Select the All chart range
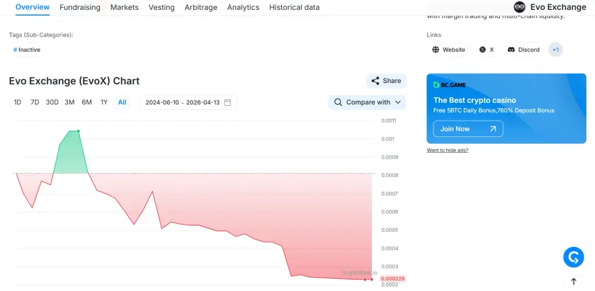 click(122, 102)
